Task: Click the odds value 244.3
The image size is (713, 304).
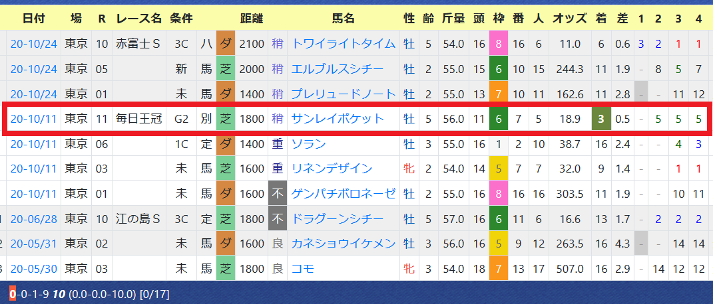Action: click(571, 69)
